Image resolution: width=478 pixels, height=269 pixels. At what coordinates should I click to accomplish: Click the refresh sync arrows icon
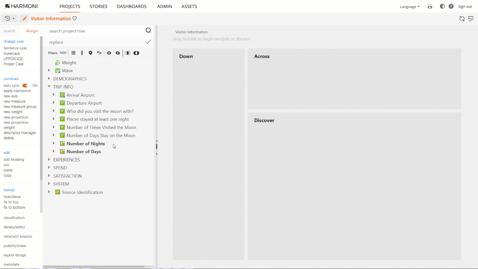point(462,19)
